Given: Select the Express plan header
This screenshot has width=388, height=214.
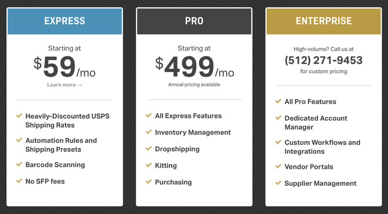Looking at the screenshot, I should tap(65, 21).
